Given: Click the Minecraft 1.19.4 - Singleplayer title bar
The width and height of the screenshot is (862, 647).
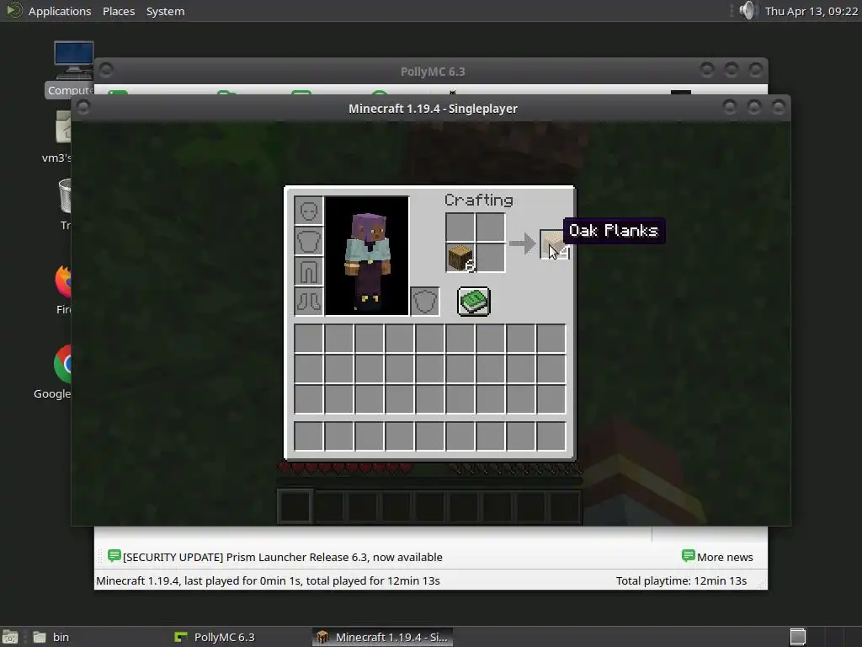Looking at the screenshot, I should click(x=432, y=109).
